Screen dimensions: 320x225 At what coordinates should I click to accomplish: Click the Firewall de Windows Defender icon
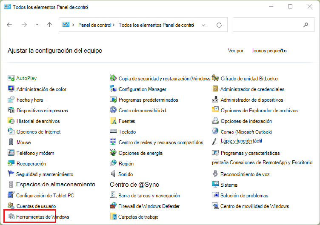pyautogui.click(x=113, y=205)
